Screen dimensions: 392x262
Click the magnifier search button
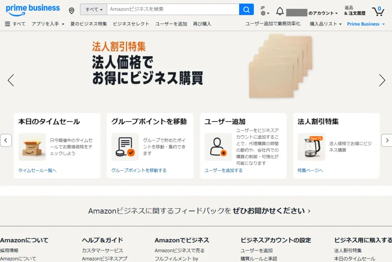click(x=246, y=10)
